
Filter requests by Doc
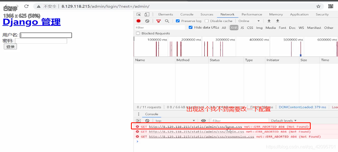coord(292,28)
